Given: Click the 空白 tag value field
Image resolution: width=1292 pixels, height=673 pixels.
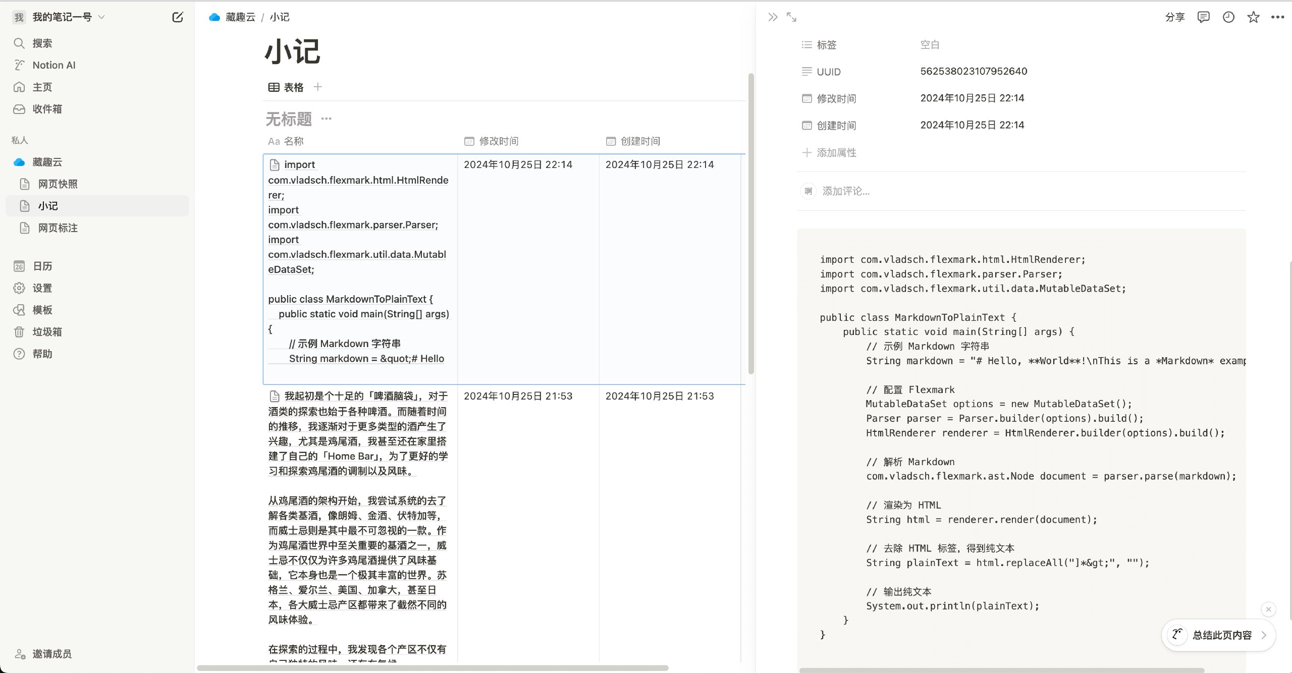Looking at the screenshot, I should tap(930, 45).
